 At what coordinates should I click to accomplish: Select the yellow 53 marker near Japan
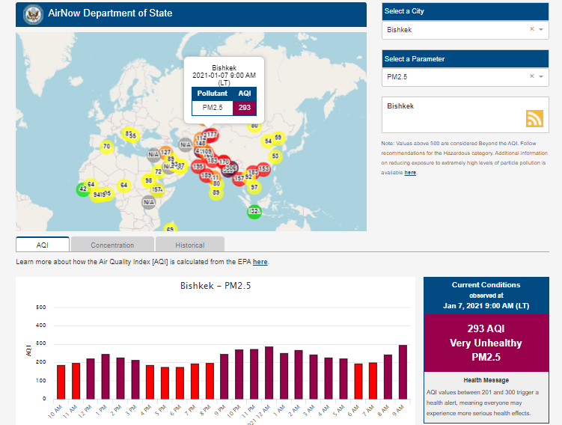(x=275, y=156)
